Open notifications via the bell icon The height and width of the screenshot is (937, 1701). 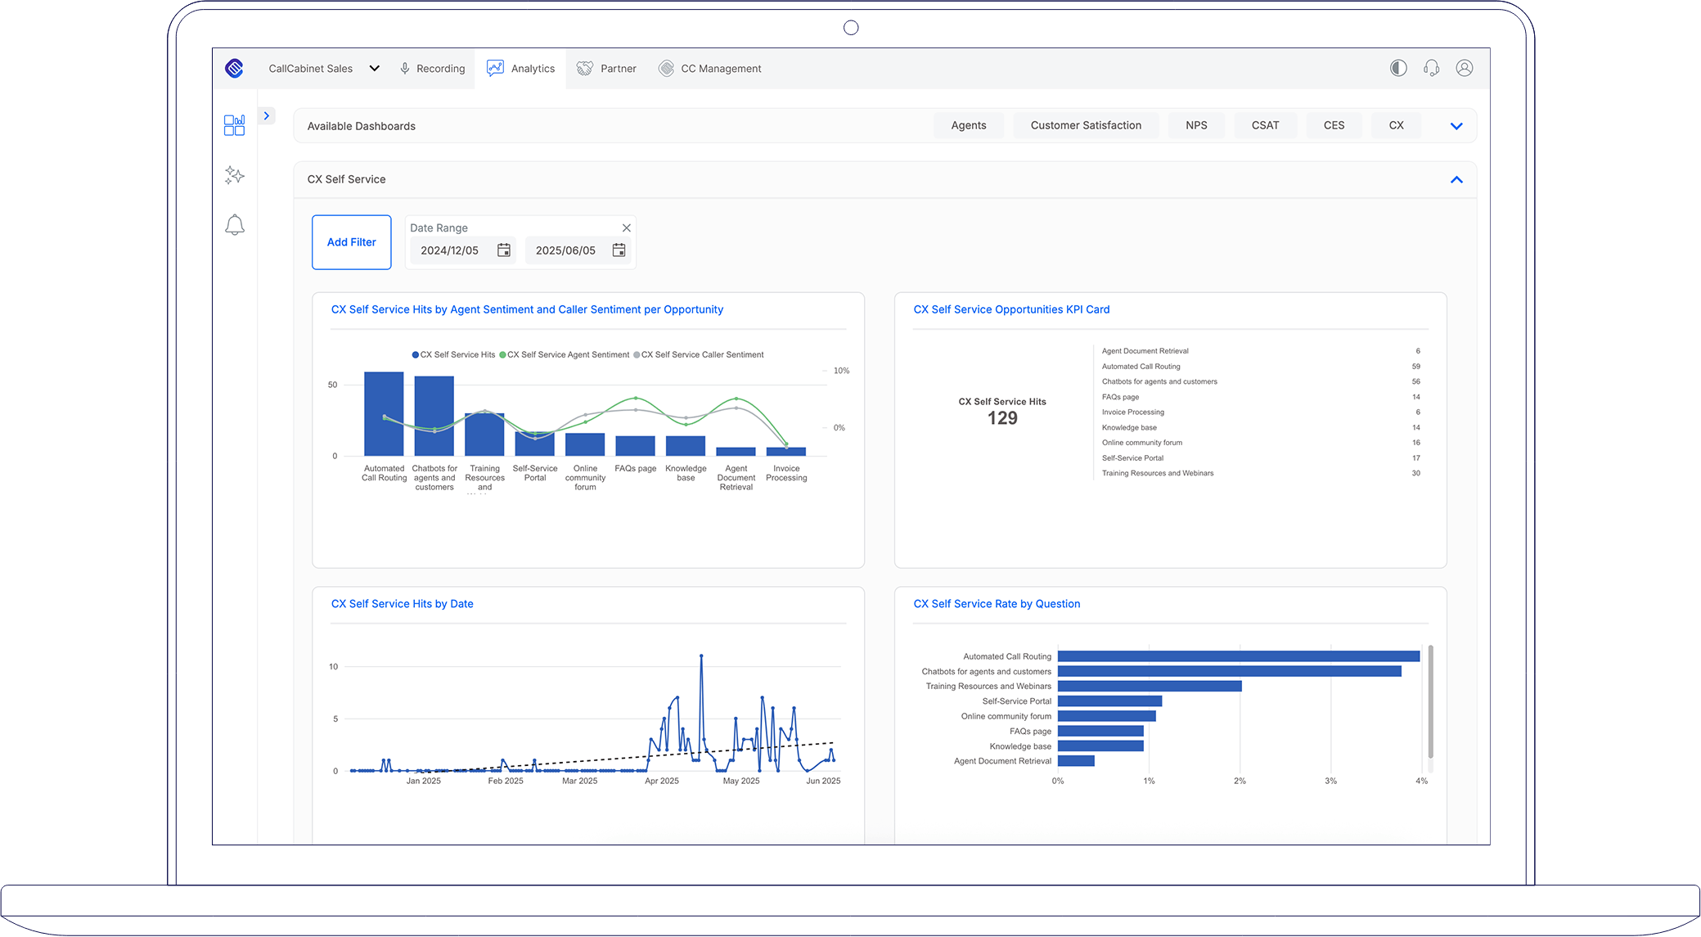[234, 224]
